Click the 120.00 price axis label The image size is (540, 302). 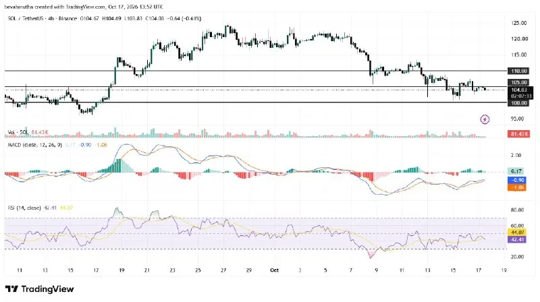click(518, 39)
